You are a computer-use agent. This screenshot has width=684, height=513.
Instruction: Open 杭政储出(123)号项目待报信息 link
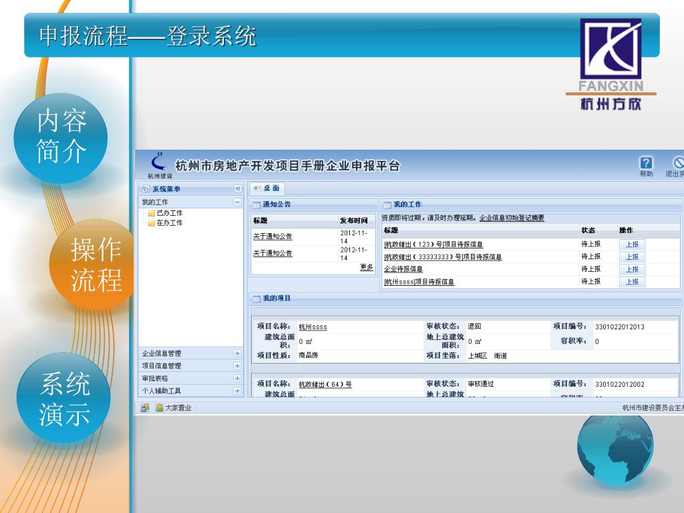(x=433, y=244)
